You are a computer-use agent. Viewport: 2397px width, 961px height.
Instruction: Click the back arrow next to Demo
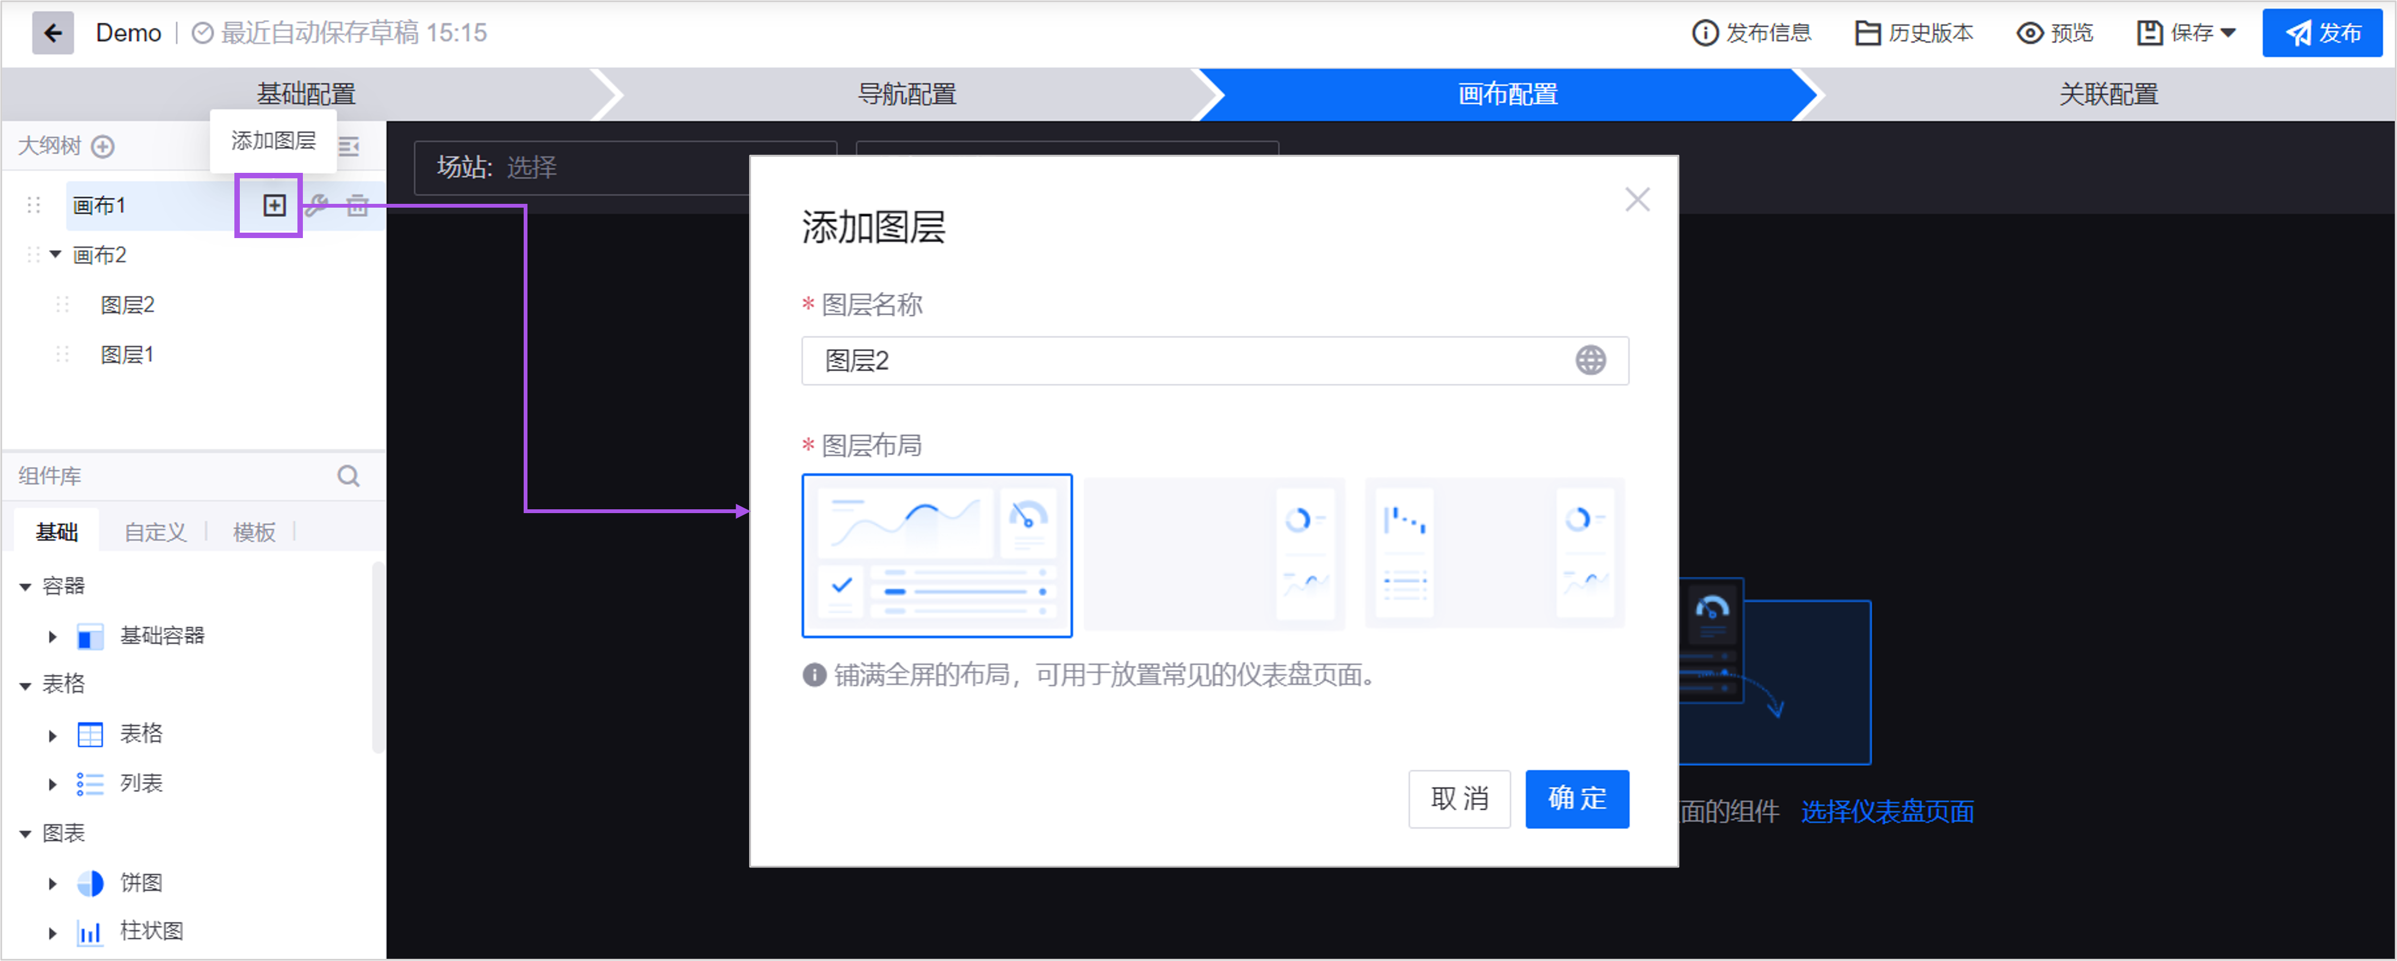(x=53, y=34)
